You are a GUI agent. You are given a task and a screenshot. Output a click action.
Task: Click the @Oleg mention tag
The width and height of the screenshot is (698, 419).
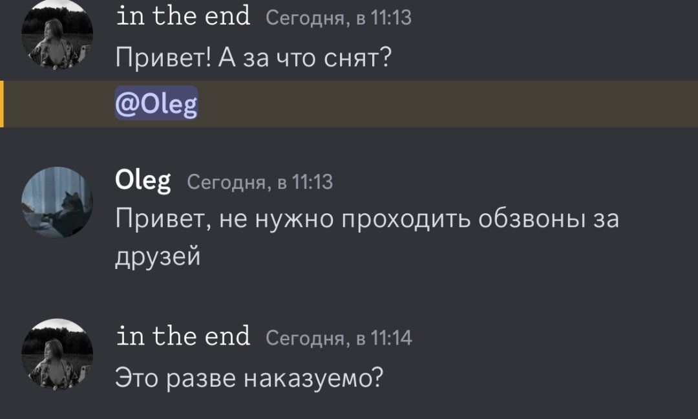(x=156, y=103)
